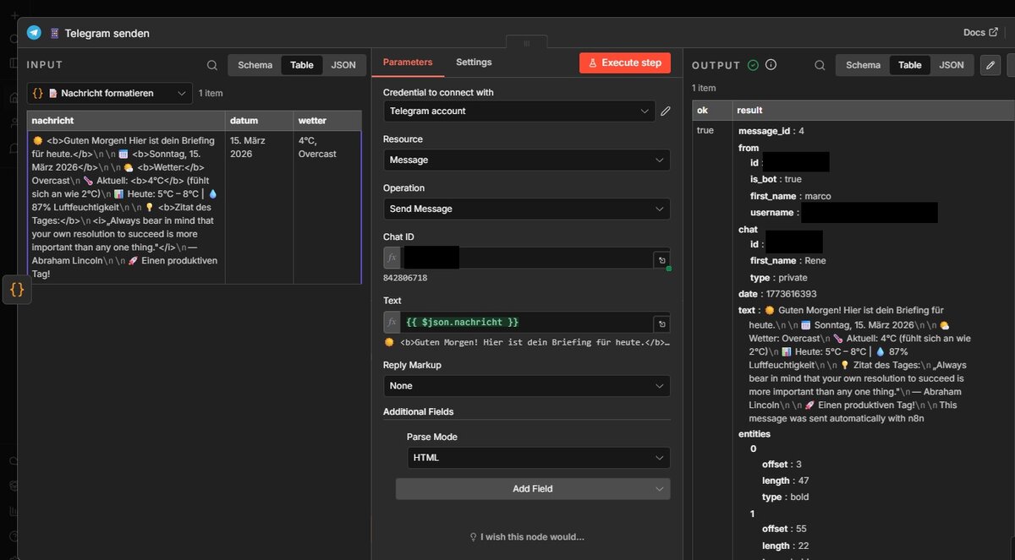The width and height of the screenshot is (1015, 560).
Task: Click the pencil icon beside the Telegram credential
Action: 666,110
